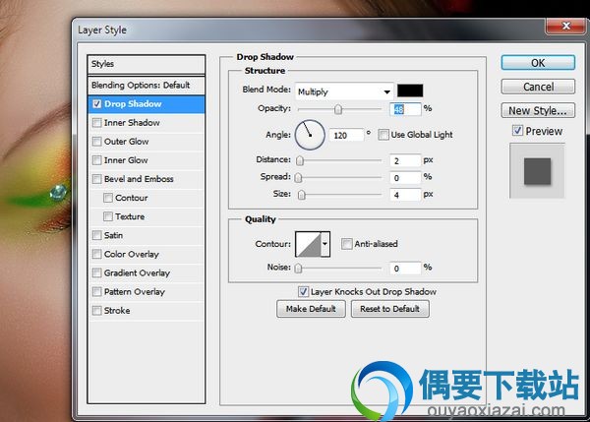This screenshot has height=422, width=590.
Task: Click the Spread slider handle
Action: point(298,178)
